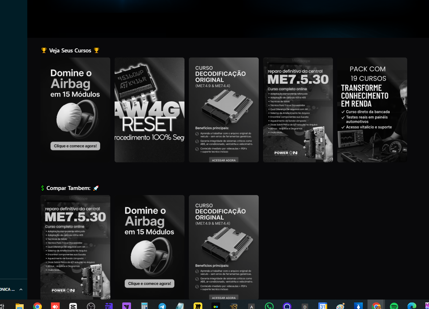Select the Pack com 19 Cursos card
This screenshot has width=429, height=309.
[x=372, y=110]
